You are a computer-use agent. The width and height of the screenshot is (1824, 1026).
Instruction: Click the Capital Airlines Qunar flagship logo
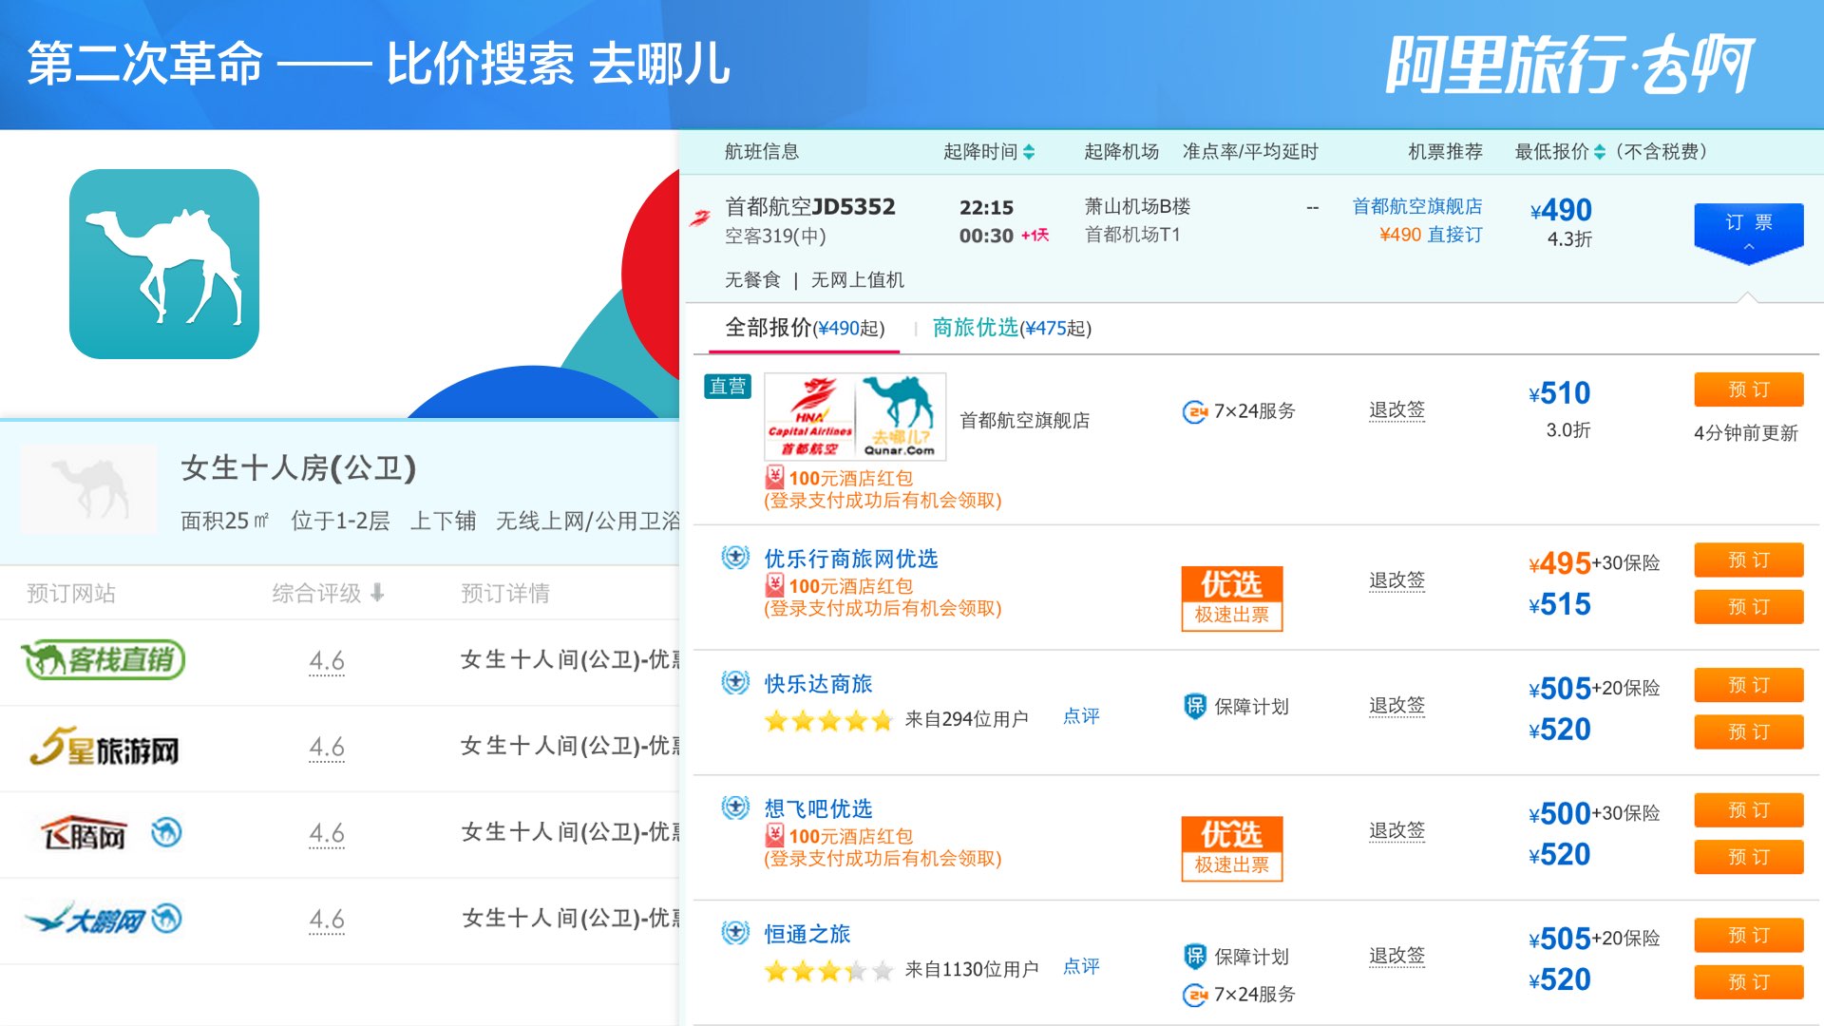point(854,417)
